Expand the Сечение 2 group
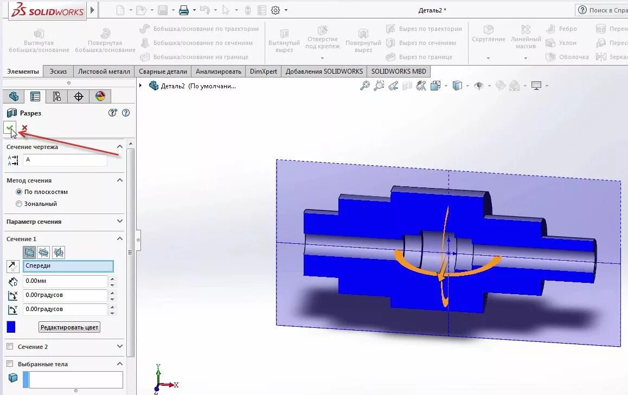628x395 pixels. coord(120,347)
